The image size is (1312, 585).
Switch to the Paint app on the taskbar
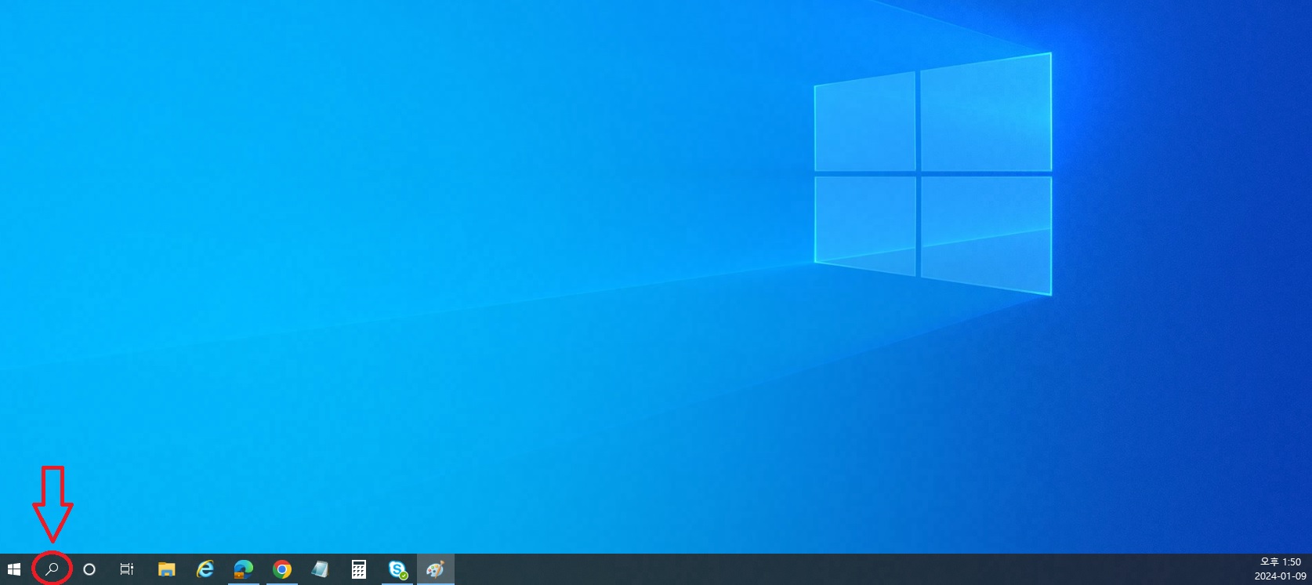point(436,569)
